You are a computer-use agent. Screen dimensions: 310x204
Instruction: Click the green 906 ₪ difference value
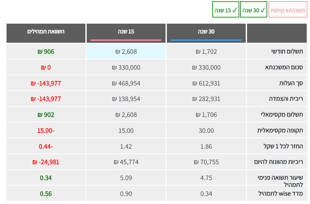[46, 51]
